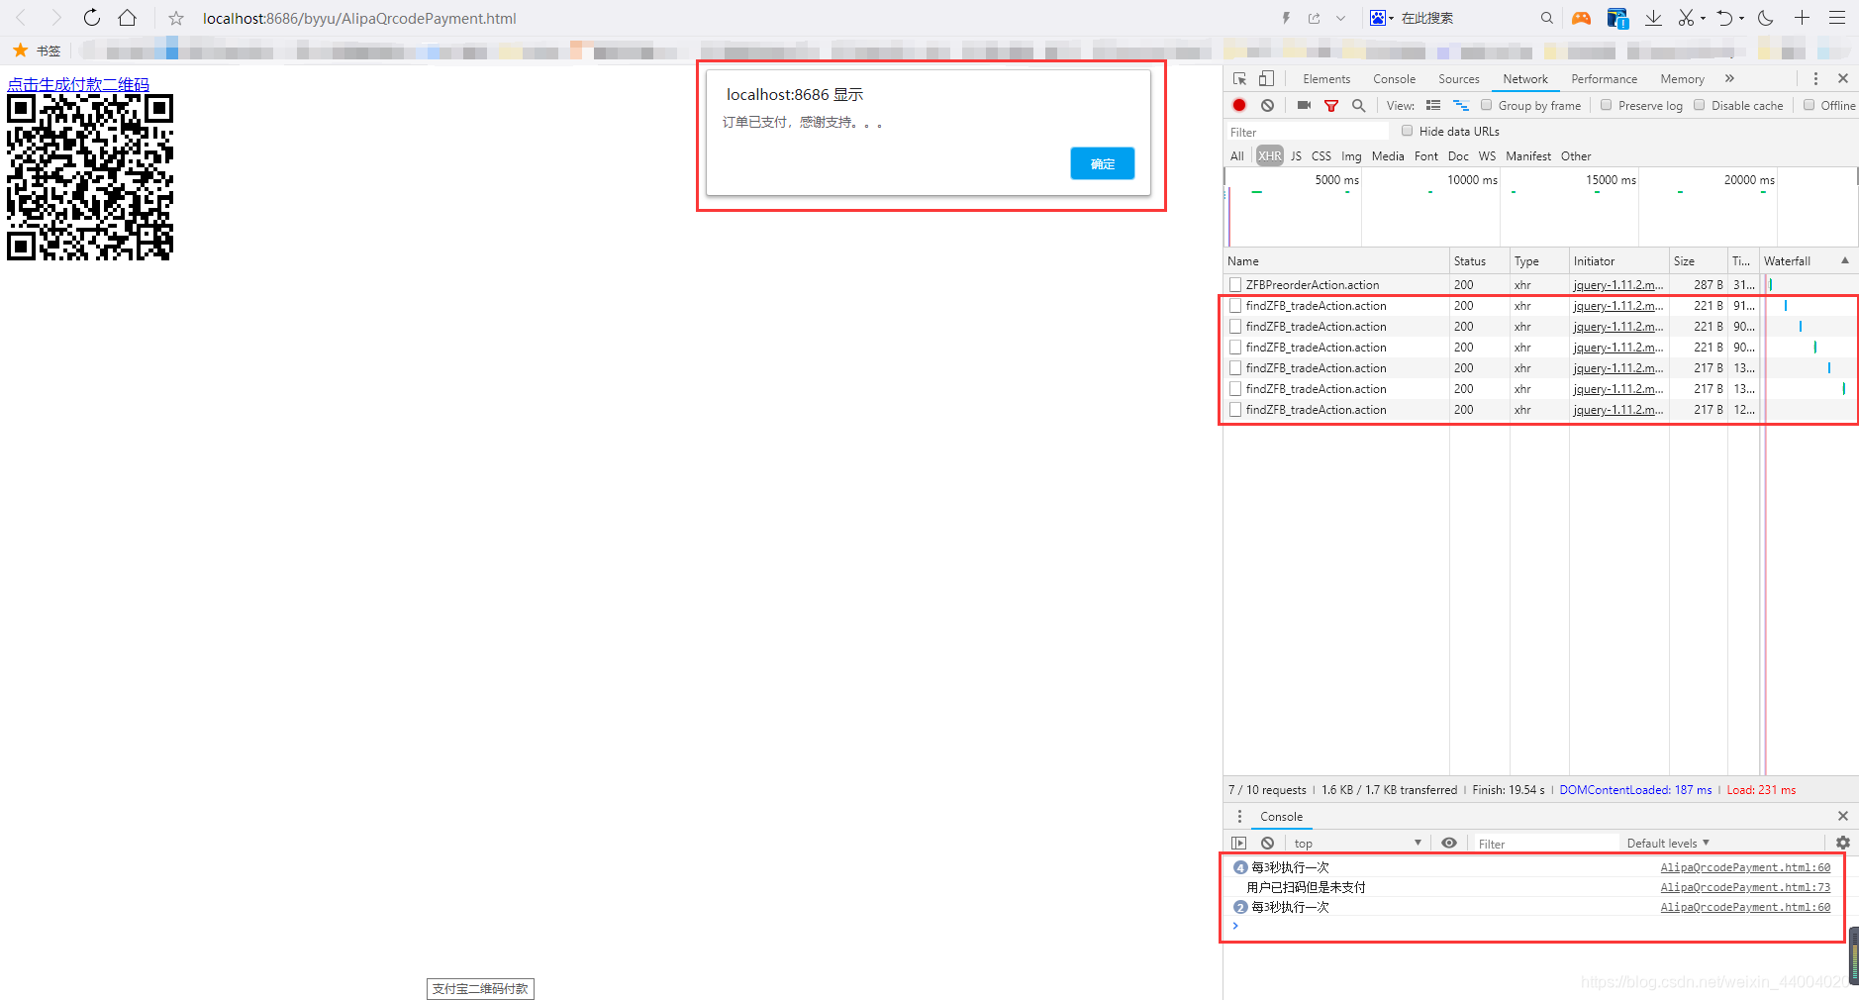Viewport: 1859px width, 1000px height.
Task: Close the DevTools panel
Action: click(1842, 78)
